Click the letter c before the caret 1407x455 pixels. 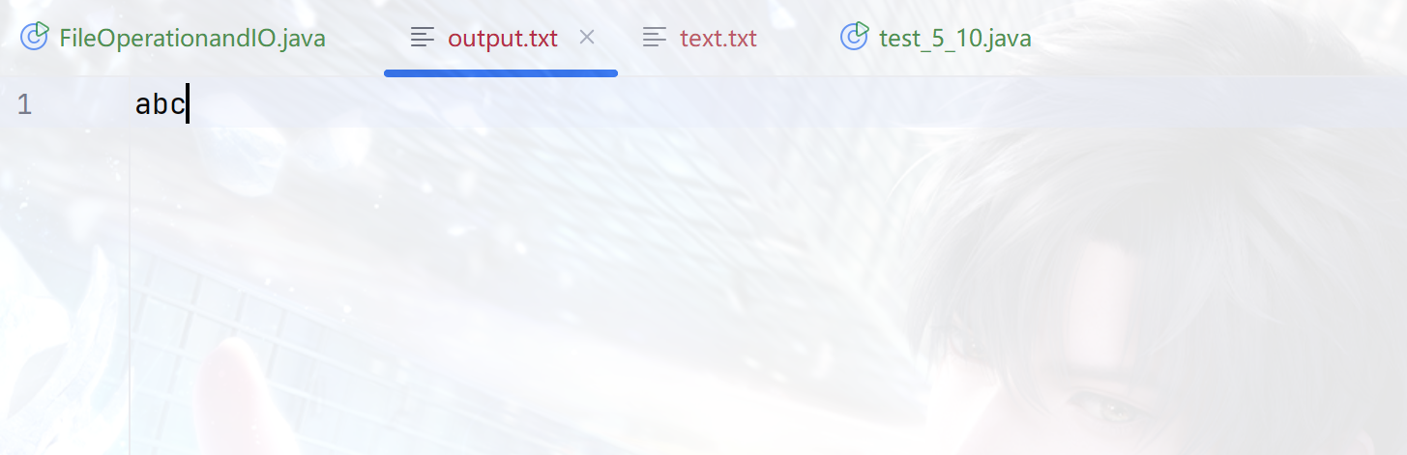pos(177,106)
